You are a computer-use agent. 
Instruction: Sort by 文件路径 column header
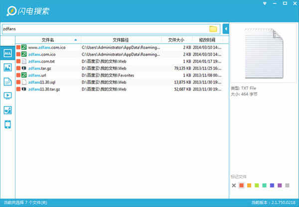click(x=121, y=40)
